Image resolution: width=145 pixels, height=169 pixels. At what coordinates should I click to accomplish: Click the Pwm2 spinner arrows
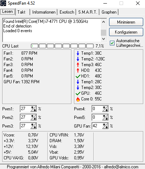(33, 117)
